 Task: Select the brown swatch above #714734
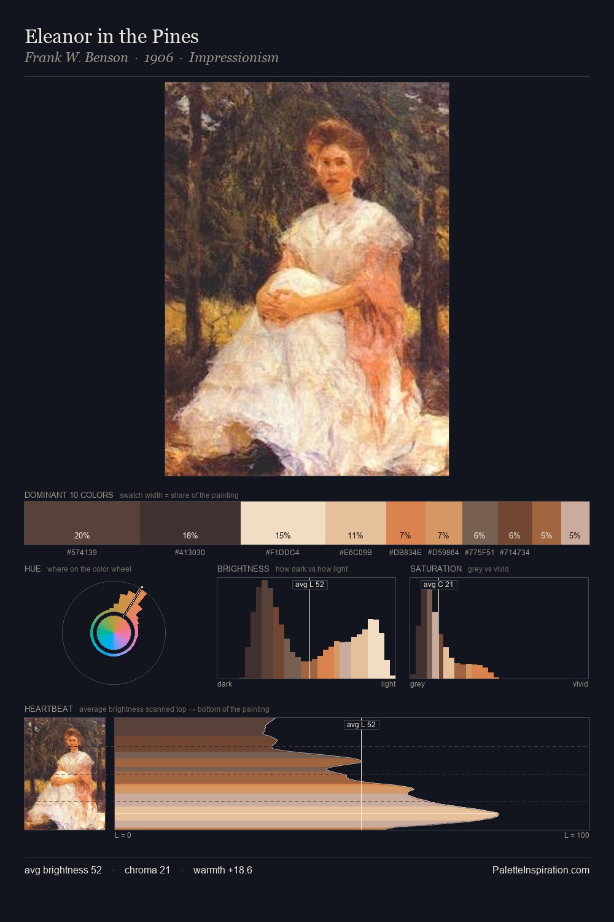(515, 523)
